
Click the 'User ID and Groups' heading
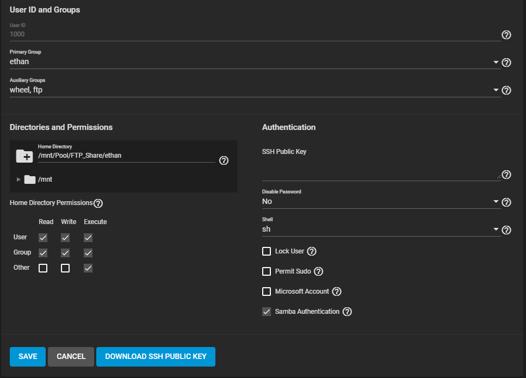(45, 10)
